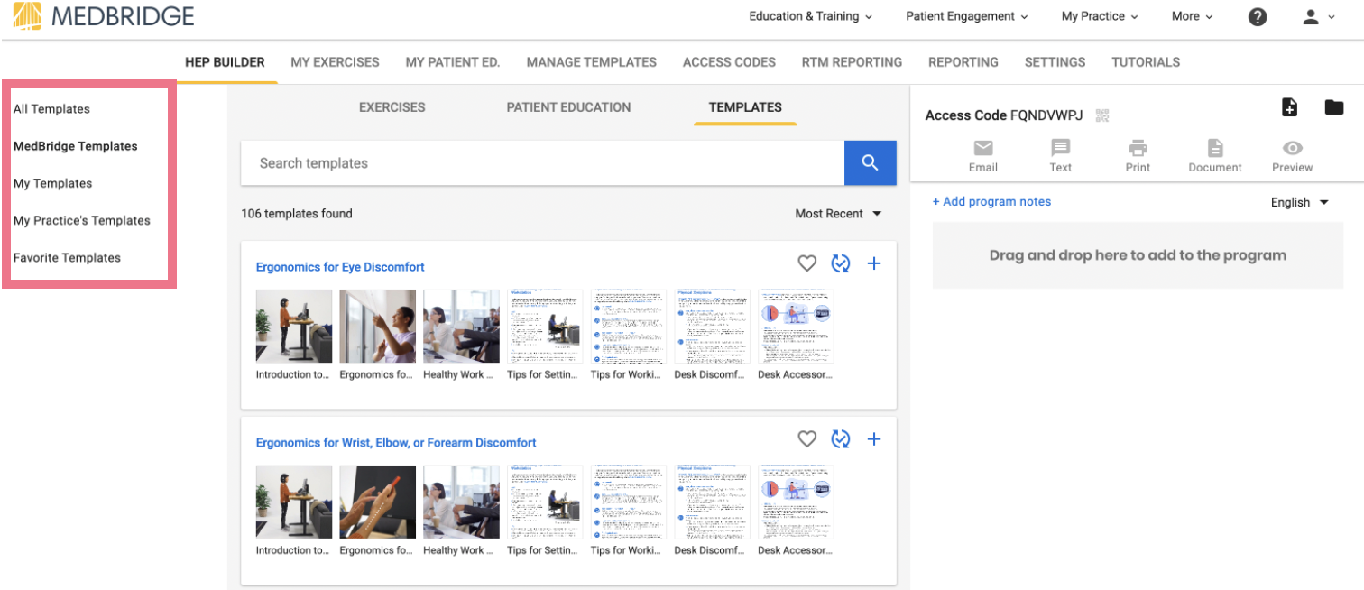Open the REPORTING tab
1364x590 pixels.
tap(963, 62)
